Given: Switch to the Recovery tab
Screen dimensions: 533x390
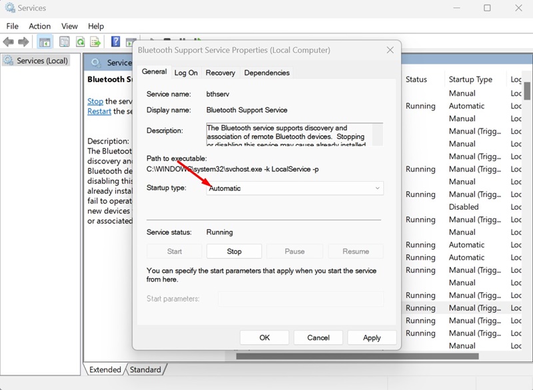Looking at the screenshot, I should 221,73.
